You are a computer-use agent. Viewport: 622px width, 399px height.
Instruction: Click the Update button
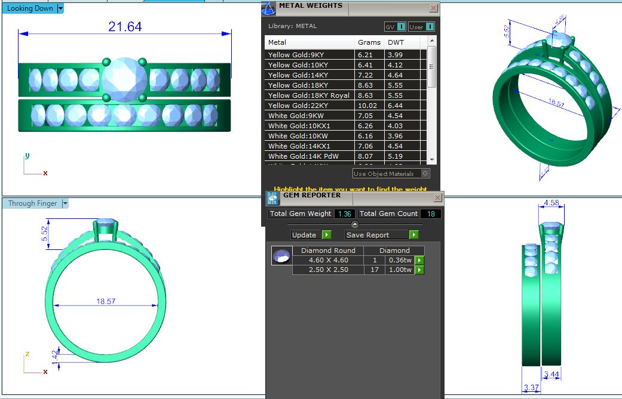click(304, 235)
